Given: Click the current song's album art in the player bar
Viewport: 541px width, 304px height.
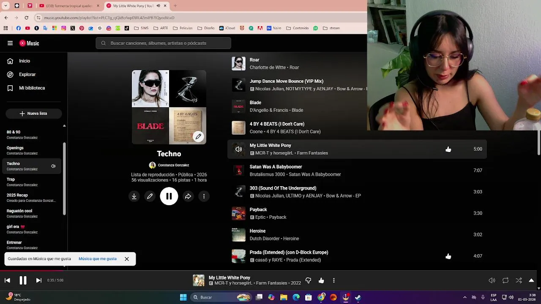Looking at the screenshot, I should [x=198, y=280].
